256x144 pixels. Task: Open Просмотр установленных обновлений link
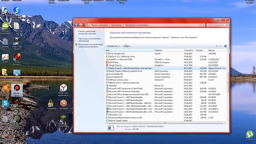point(90,40)
